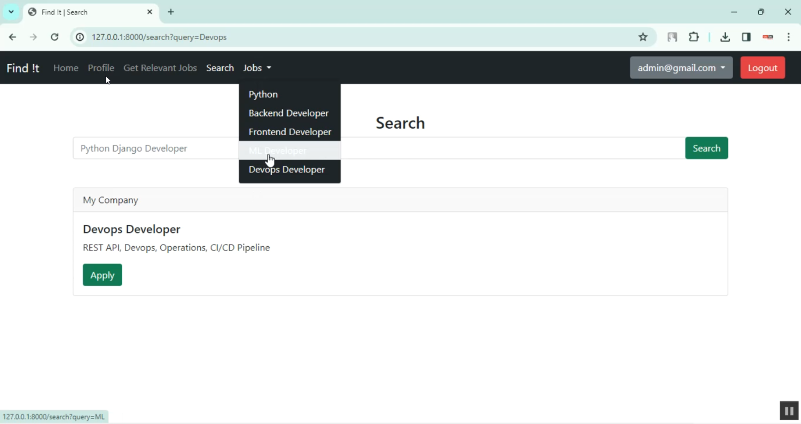Choose Devops Developer in the Jobs menu

pos(287,169)
